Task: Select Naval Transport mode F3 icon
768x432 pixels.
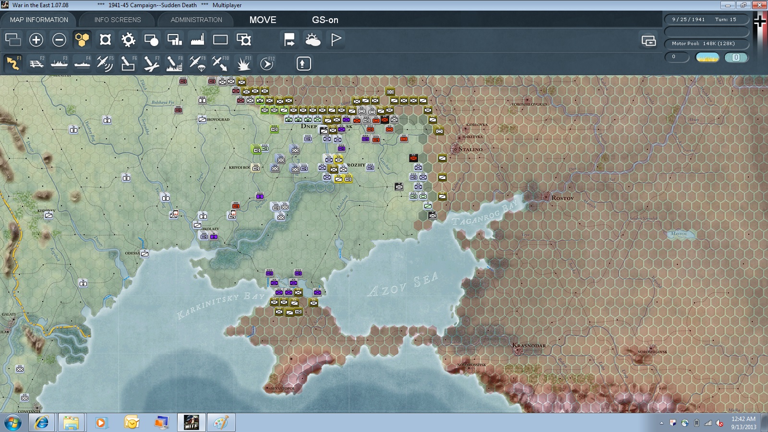Action: pos(59,63)
